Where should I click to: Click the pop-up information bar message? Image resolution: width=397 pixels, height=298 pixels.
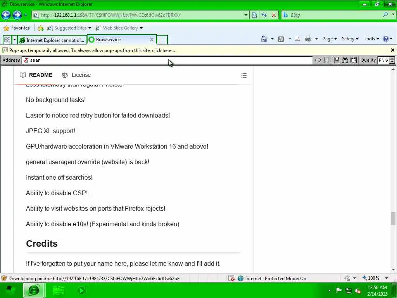pos(92,50)
